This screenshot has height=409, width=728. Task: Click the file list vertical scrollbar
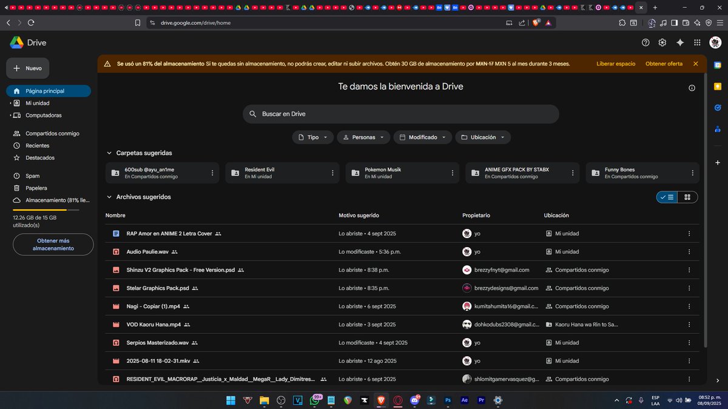coord(704,209)
